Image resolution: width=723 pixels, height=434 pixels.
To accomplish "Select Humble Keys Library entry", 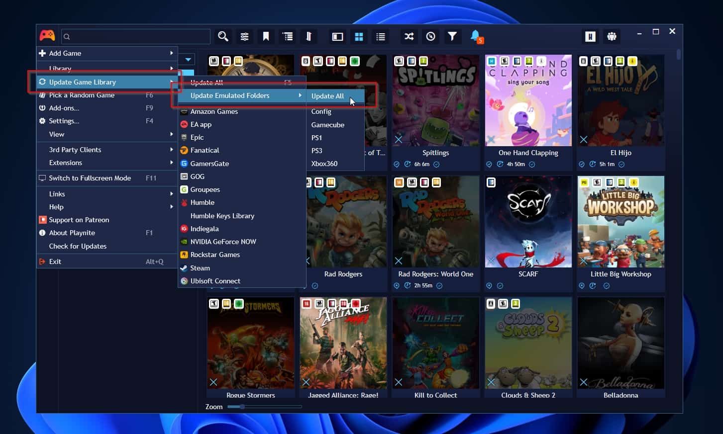I will [242, 216].
